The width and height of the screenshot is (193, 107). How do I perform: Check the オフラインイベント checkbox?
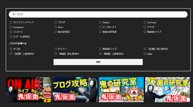click(11, 22)
